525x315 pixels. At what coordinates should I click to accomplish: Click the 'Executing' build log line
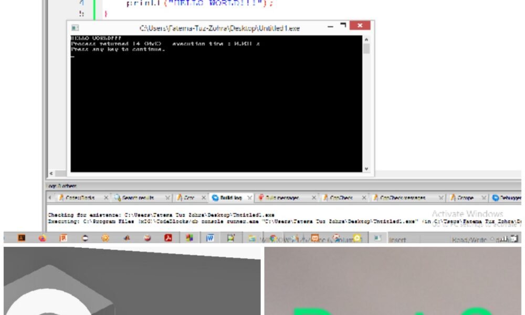(x=285, y=221)
